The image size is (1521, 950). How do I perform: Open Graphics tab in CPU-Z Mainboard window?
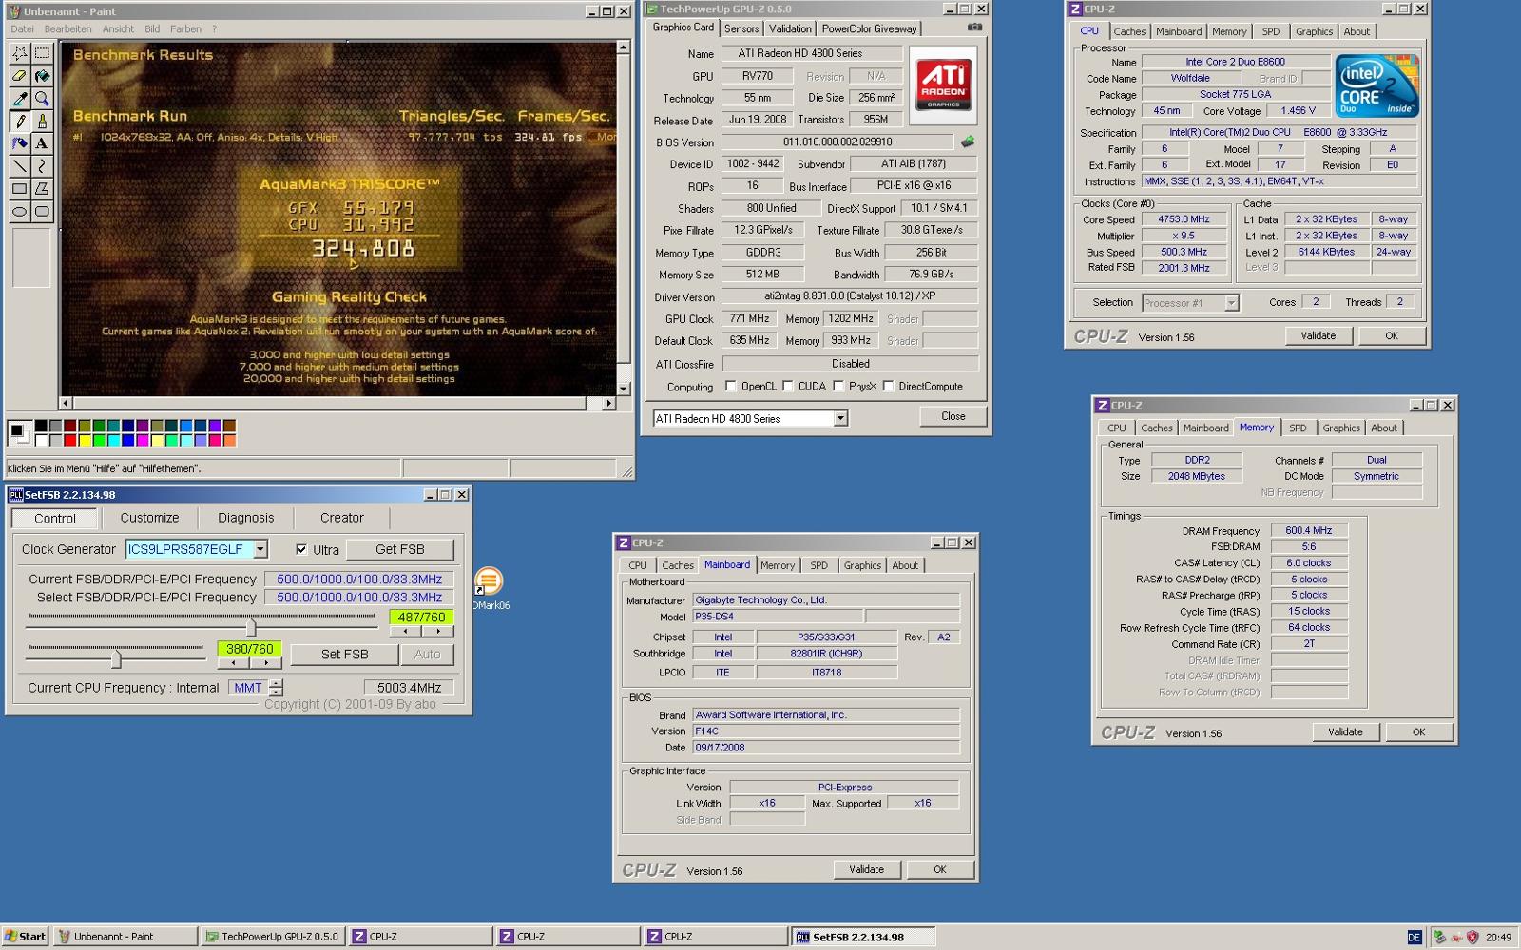(862, 565)
